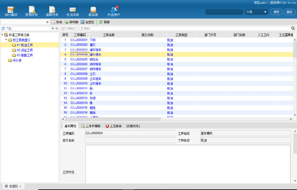
Task: Open 待办事项 to-do items icon
Action: click(11, 11)
